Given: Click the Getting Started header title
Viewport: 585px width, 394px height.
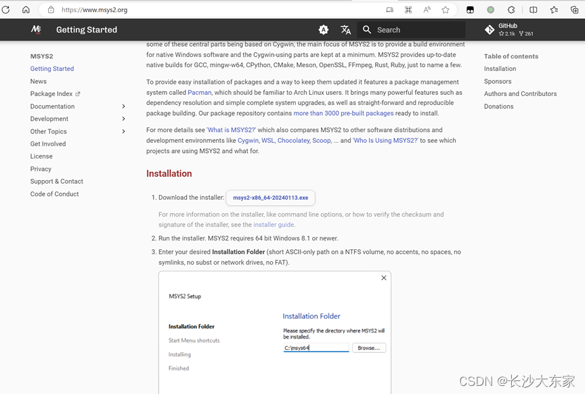Looking at the screenshot, I should [x=87, y=30].
